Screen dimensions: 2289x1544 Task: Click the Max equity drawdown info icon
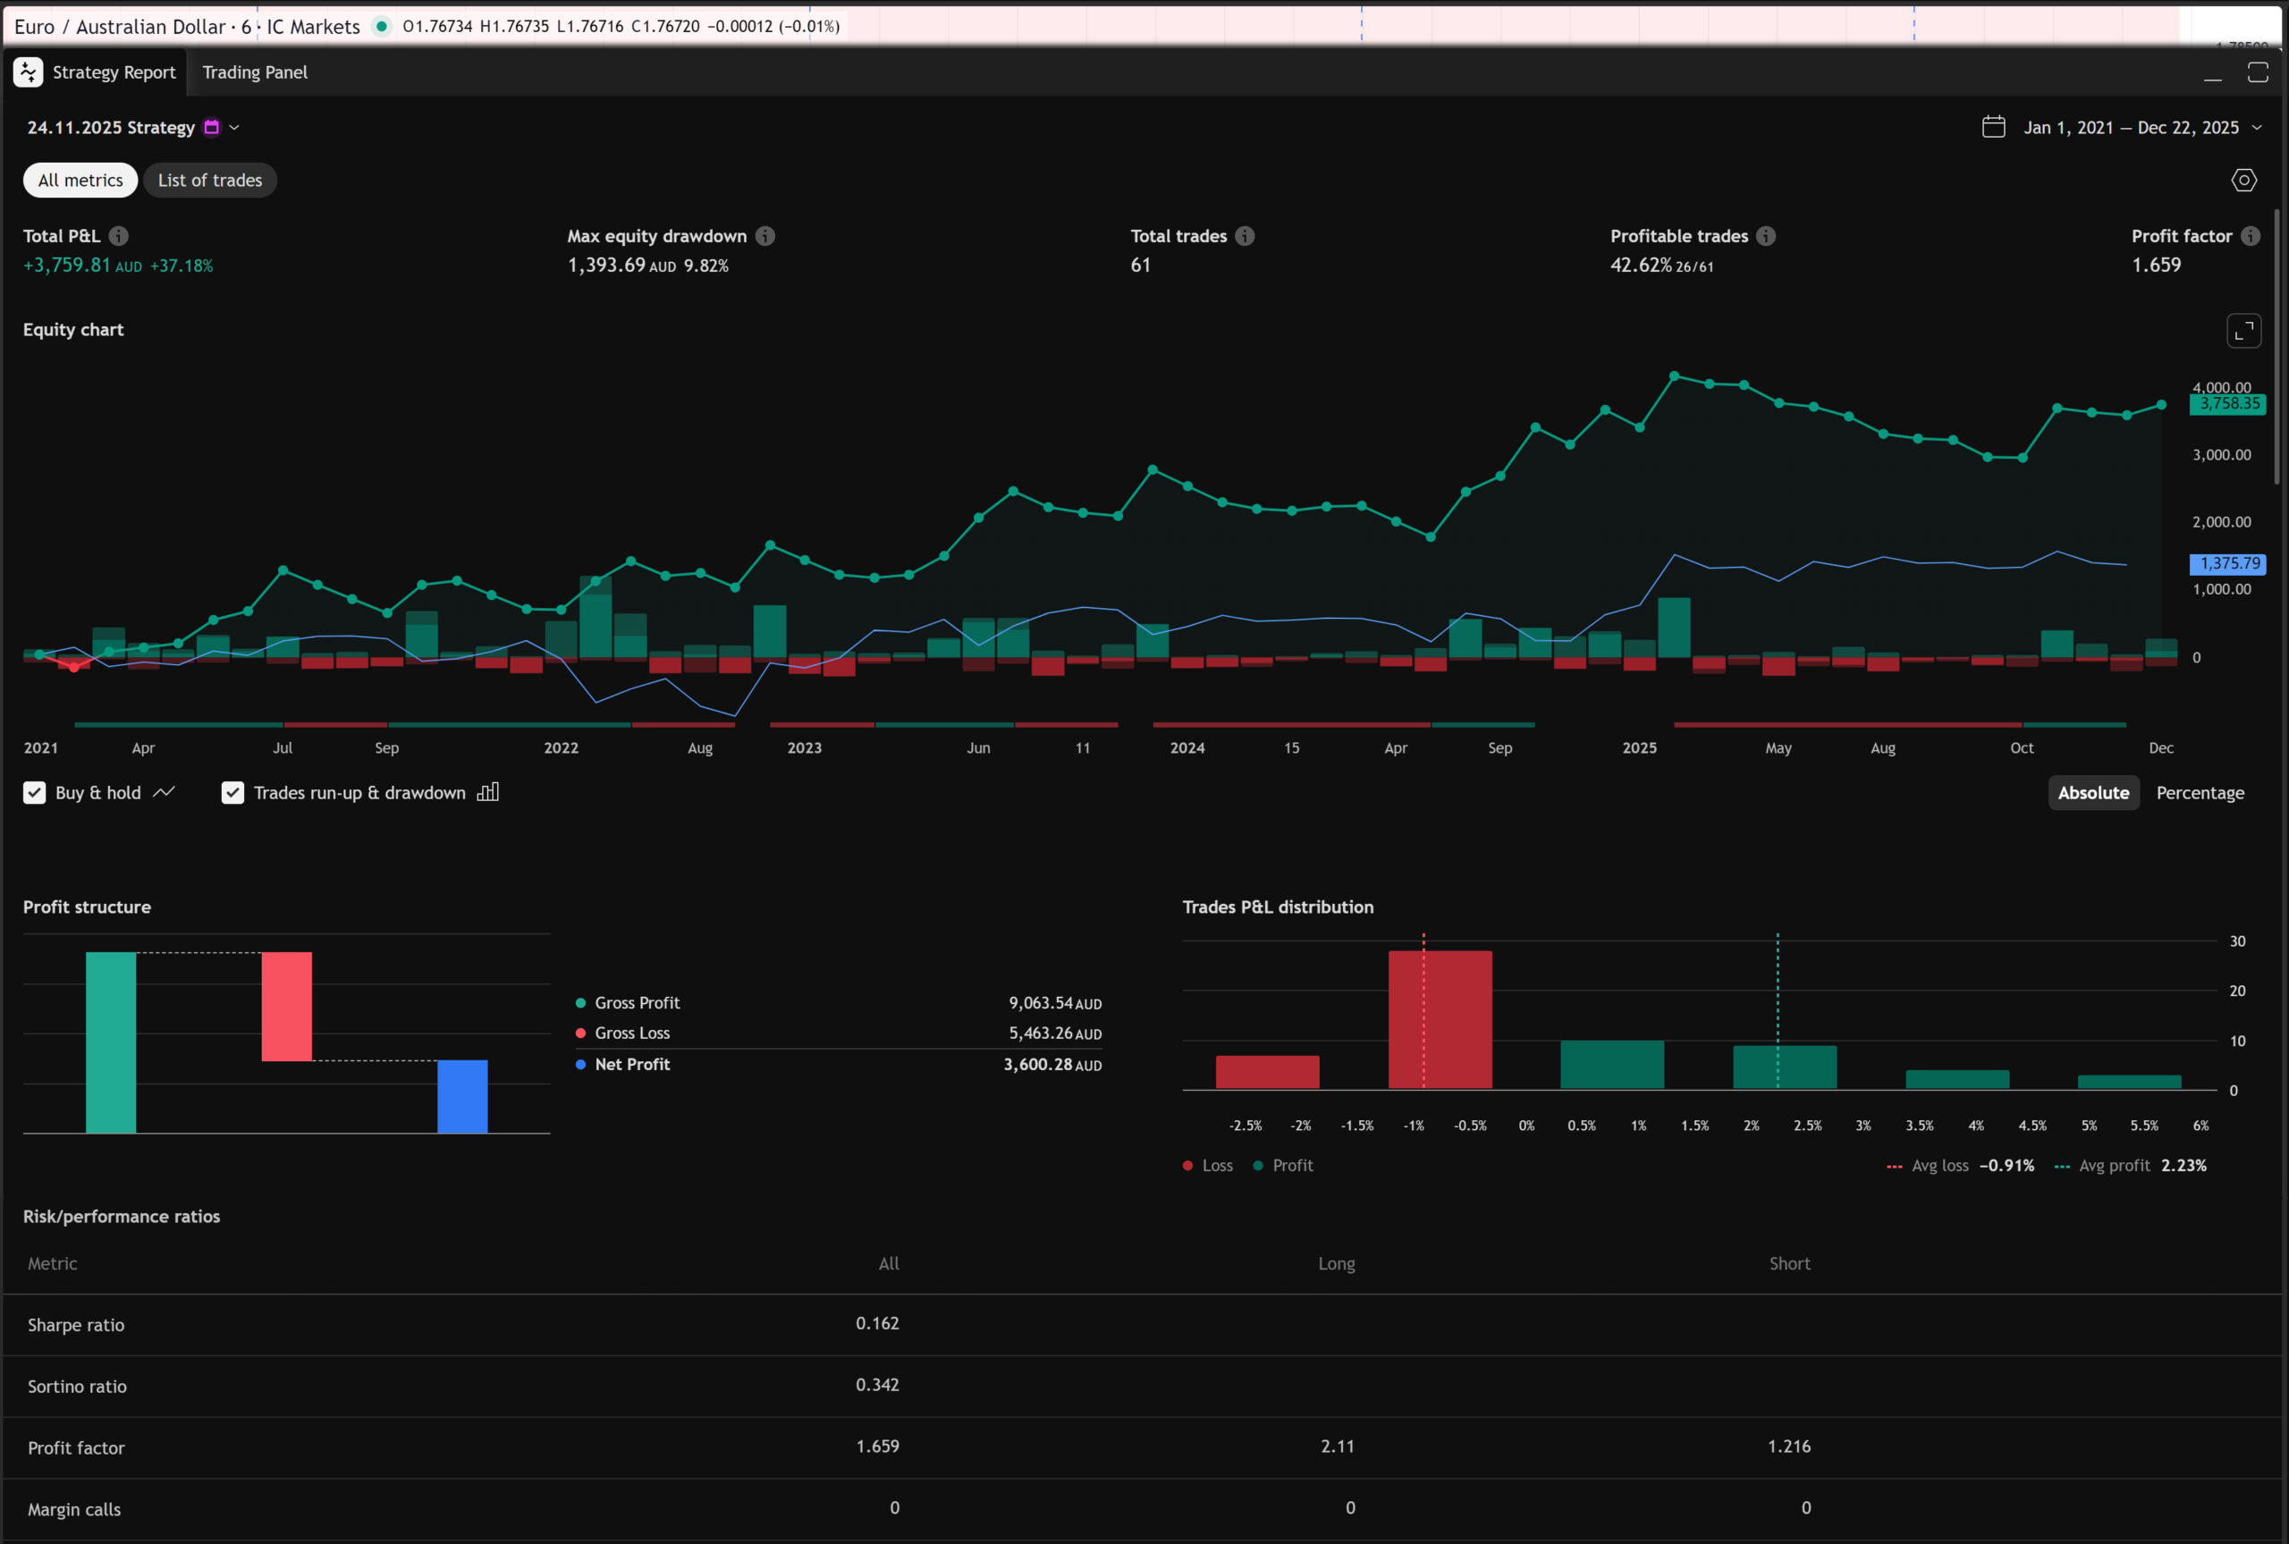coord(765,236)
